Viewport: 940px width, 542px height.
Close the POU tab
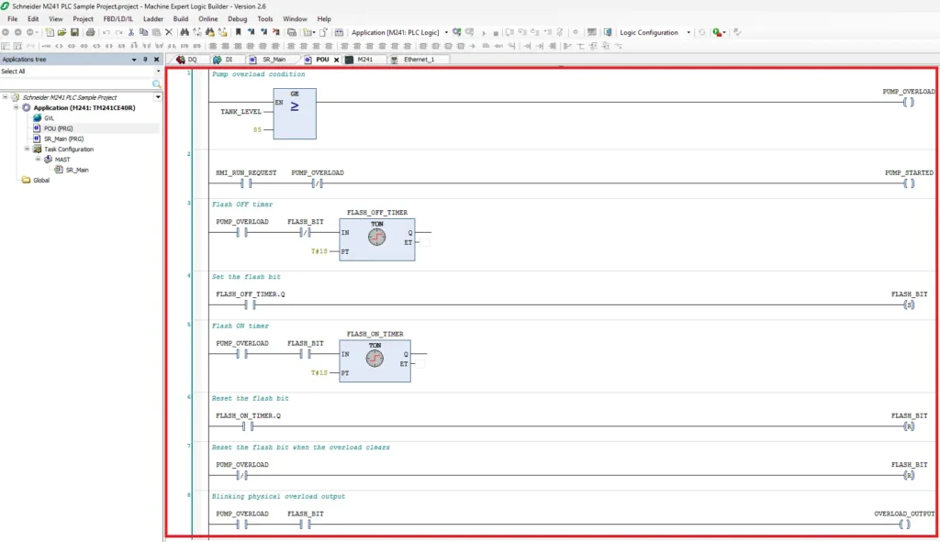336,60
